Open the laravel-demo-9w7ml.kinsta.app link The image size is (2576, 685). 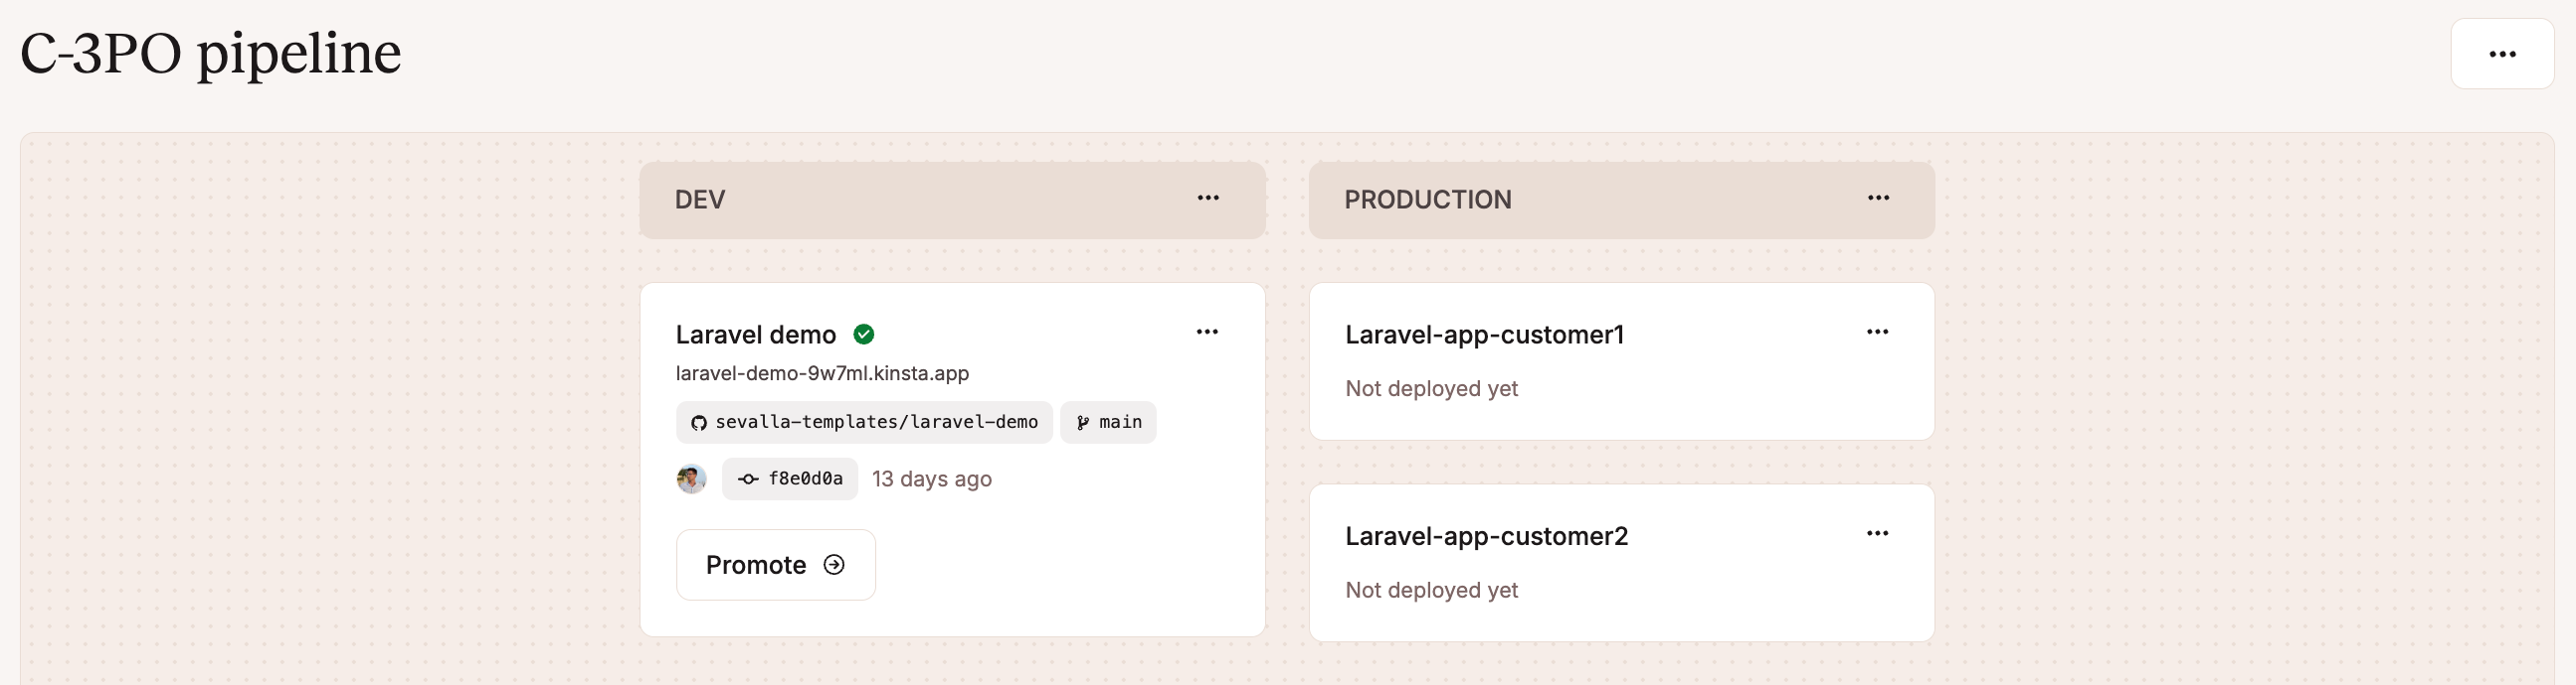pyautogui.click(x=822, y=373)
